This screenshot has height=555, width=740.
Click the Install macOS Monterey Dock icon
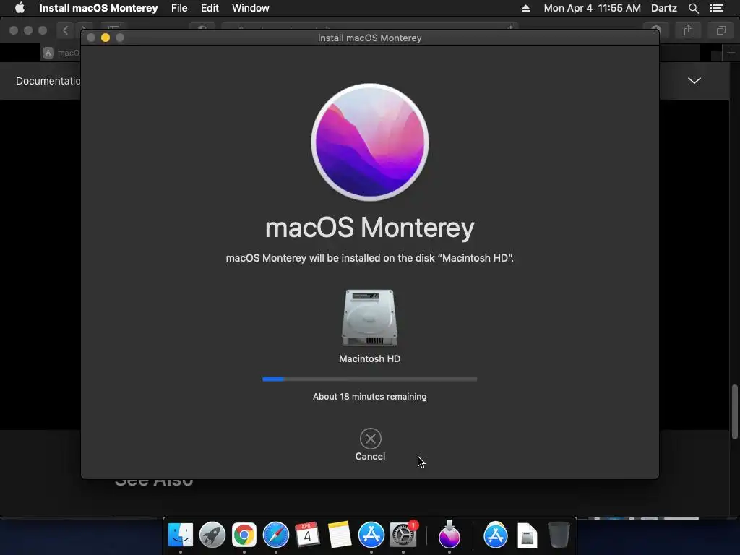[449, 535]
